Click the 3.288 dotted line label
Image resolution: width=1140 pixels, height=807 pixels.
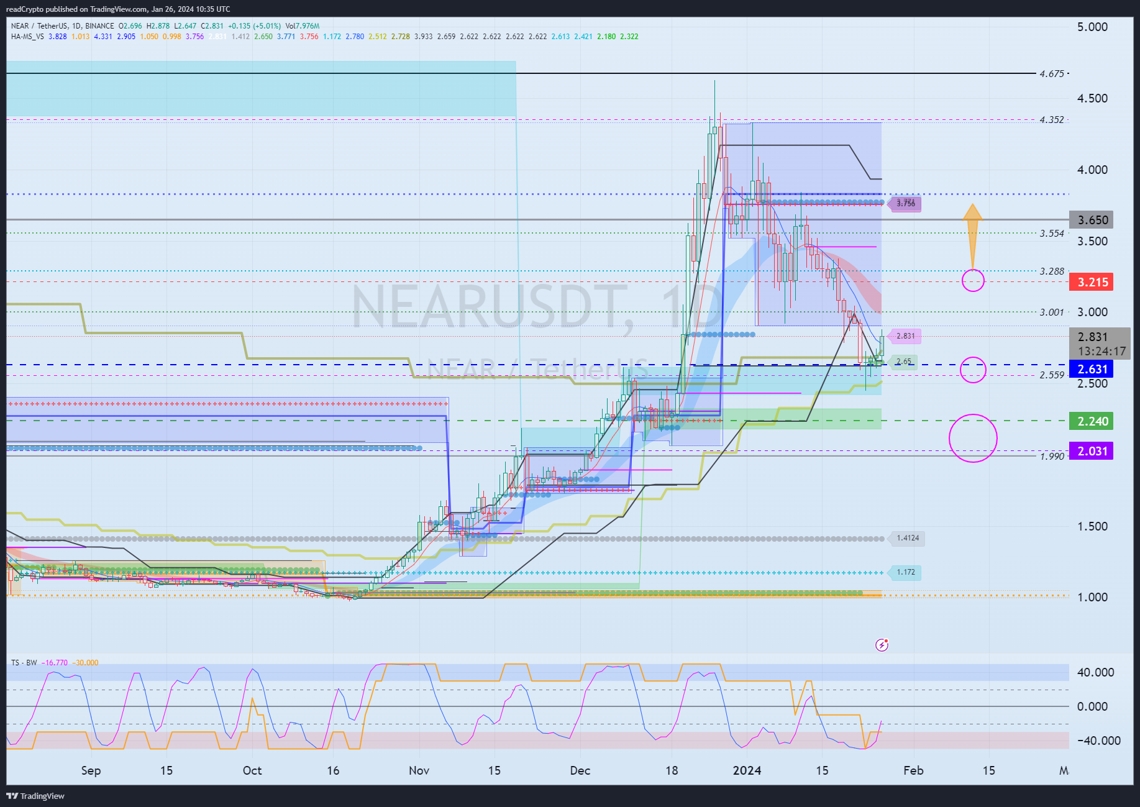coord(1052,271)
